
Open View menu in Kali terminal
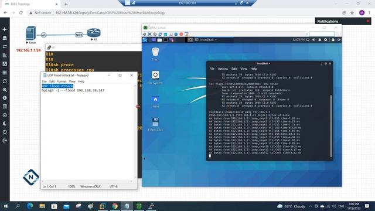tap(244, 69)
